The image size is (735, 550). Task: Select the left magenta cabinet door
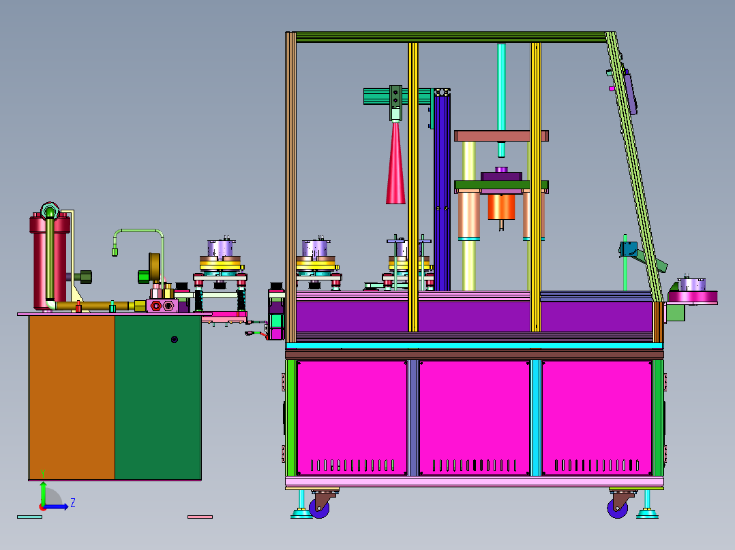pos(352,418)
